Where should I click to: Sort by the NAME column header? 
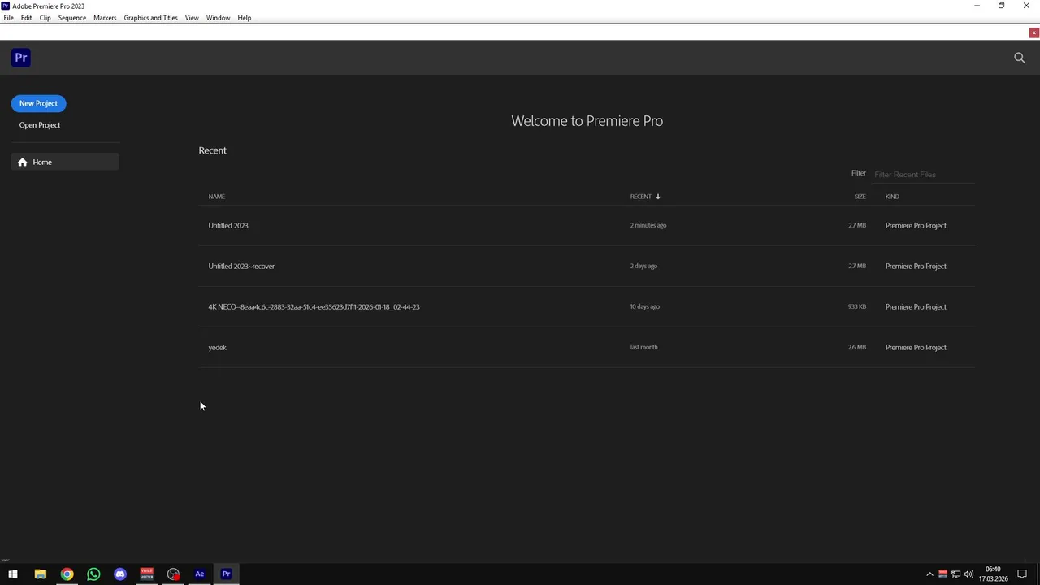(216, 197)
